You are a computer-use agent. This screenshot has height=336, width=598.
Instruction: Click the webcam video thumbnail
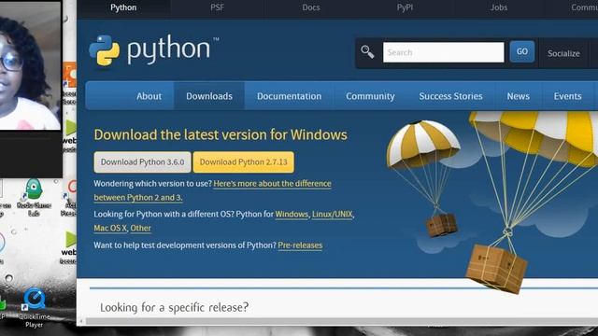30,65
